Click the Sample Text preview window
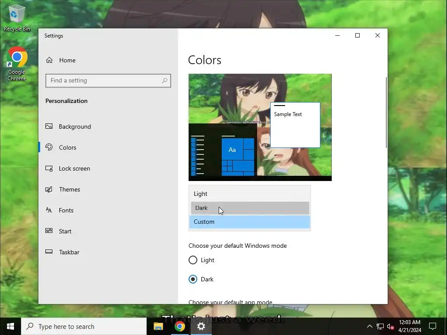The height and width of the screenshot is (335, 447). tap(295, 125)
